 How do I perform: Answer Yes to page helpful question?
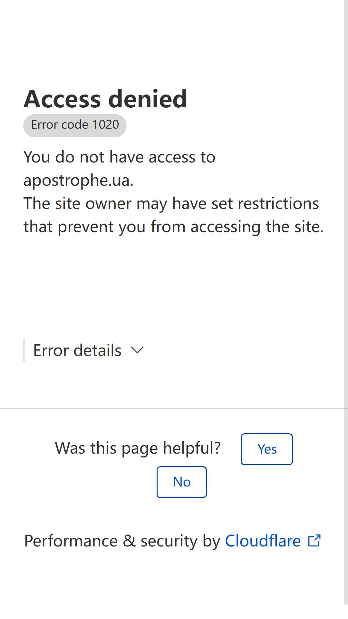pyautogui.click(x=267, y=449)
